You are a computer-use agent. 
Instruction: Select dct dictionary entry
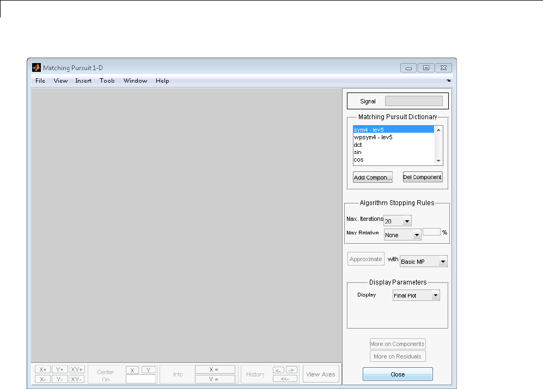click(x=393, y=145)
